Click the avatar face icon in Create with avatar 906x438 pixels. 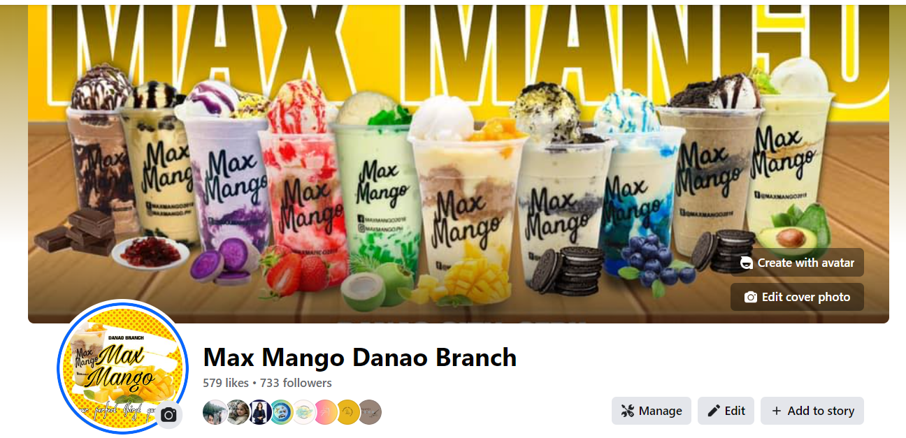pyautogui.click(x=747, y=263)
